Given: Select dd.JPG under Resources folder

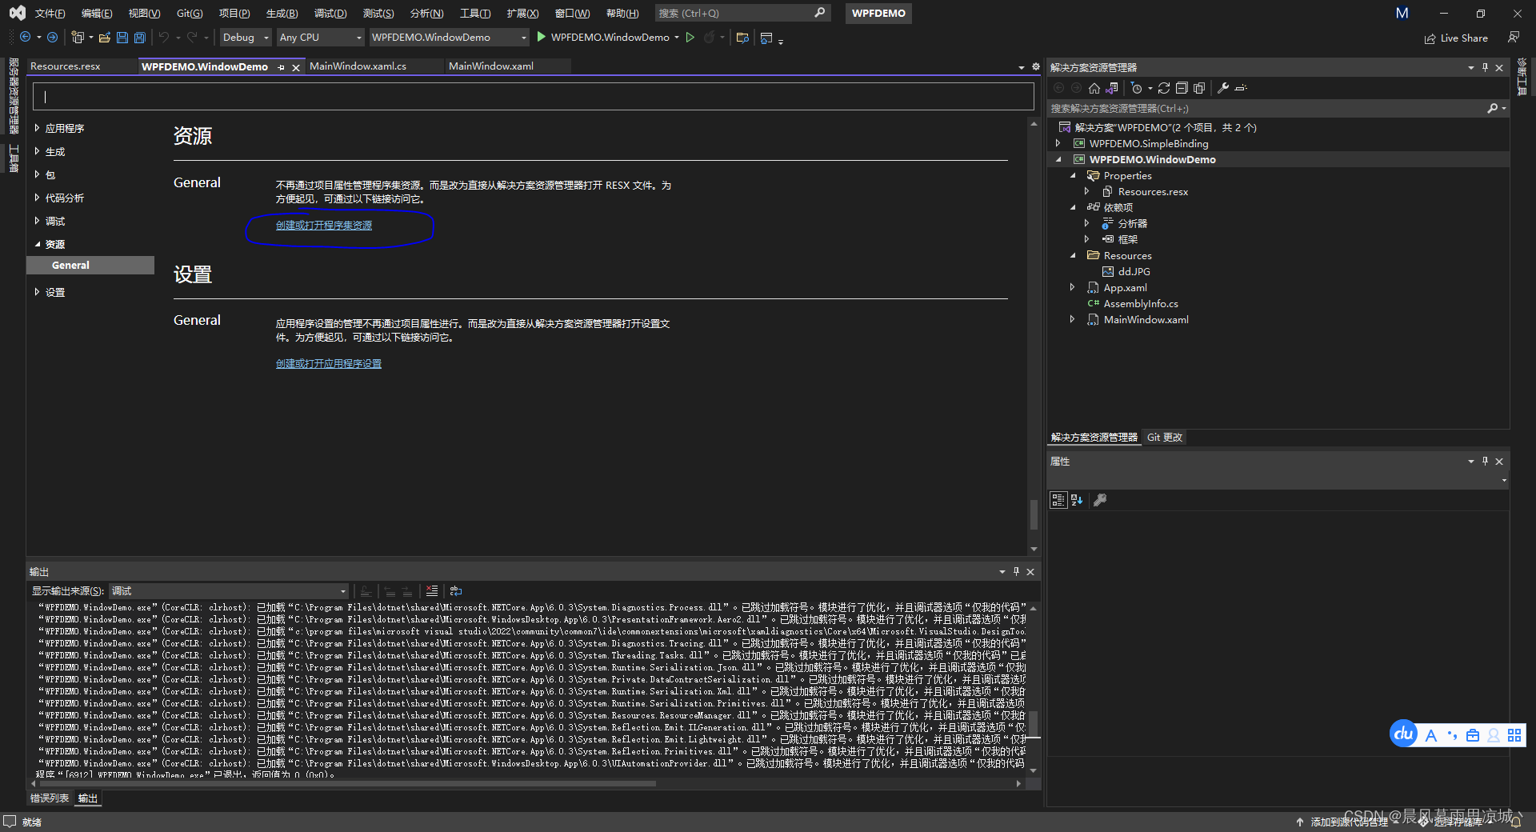Looking at the screenshot, I should click(1134, 271).
